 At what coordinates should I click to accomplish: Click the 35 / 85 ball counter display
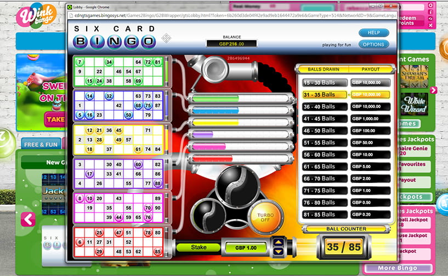344,247
